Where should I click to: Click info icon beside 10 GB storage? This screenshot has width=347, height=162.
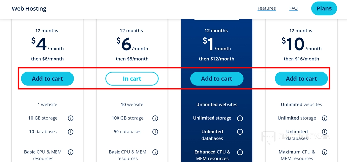(x=71, y=118)
